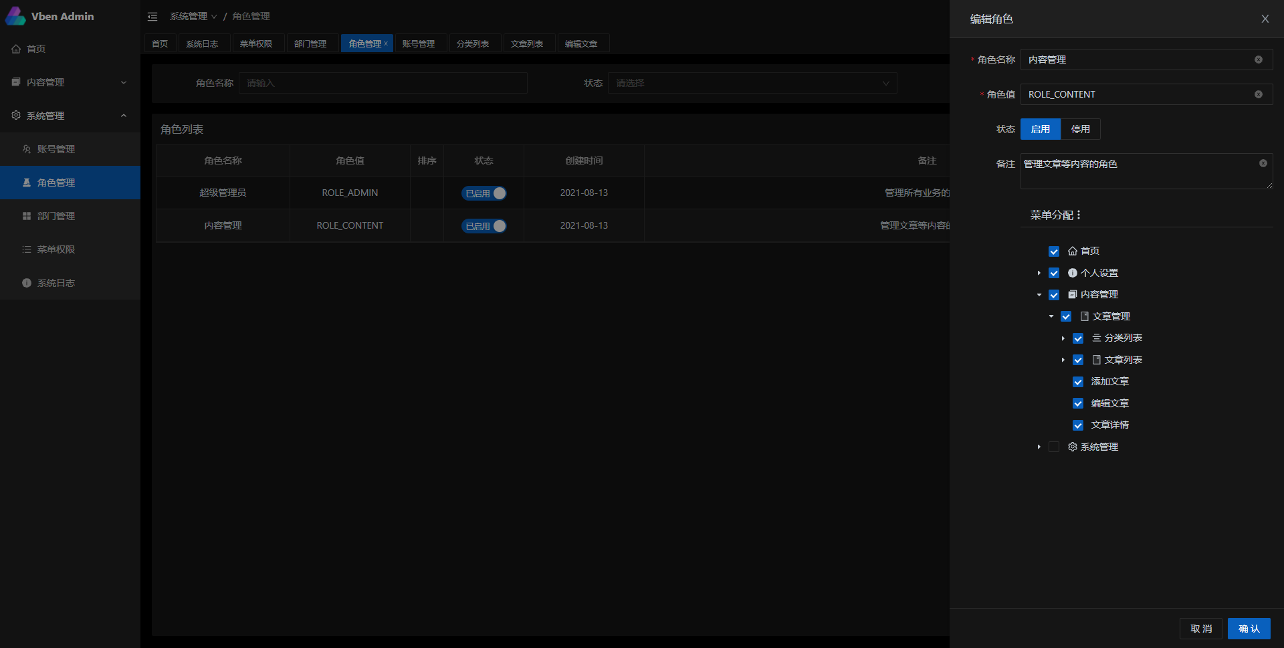Image resolution: width=1284 pixels, height=648 pixels.
Task: Expand the 个人设置 tree node
Action: click(x=1039, y=273)
